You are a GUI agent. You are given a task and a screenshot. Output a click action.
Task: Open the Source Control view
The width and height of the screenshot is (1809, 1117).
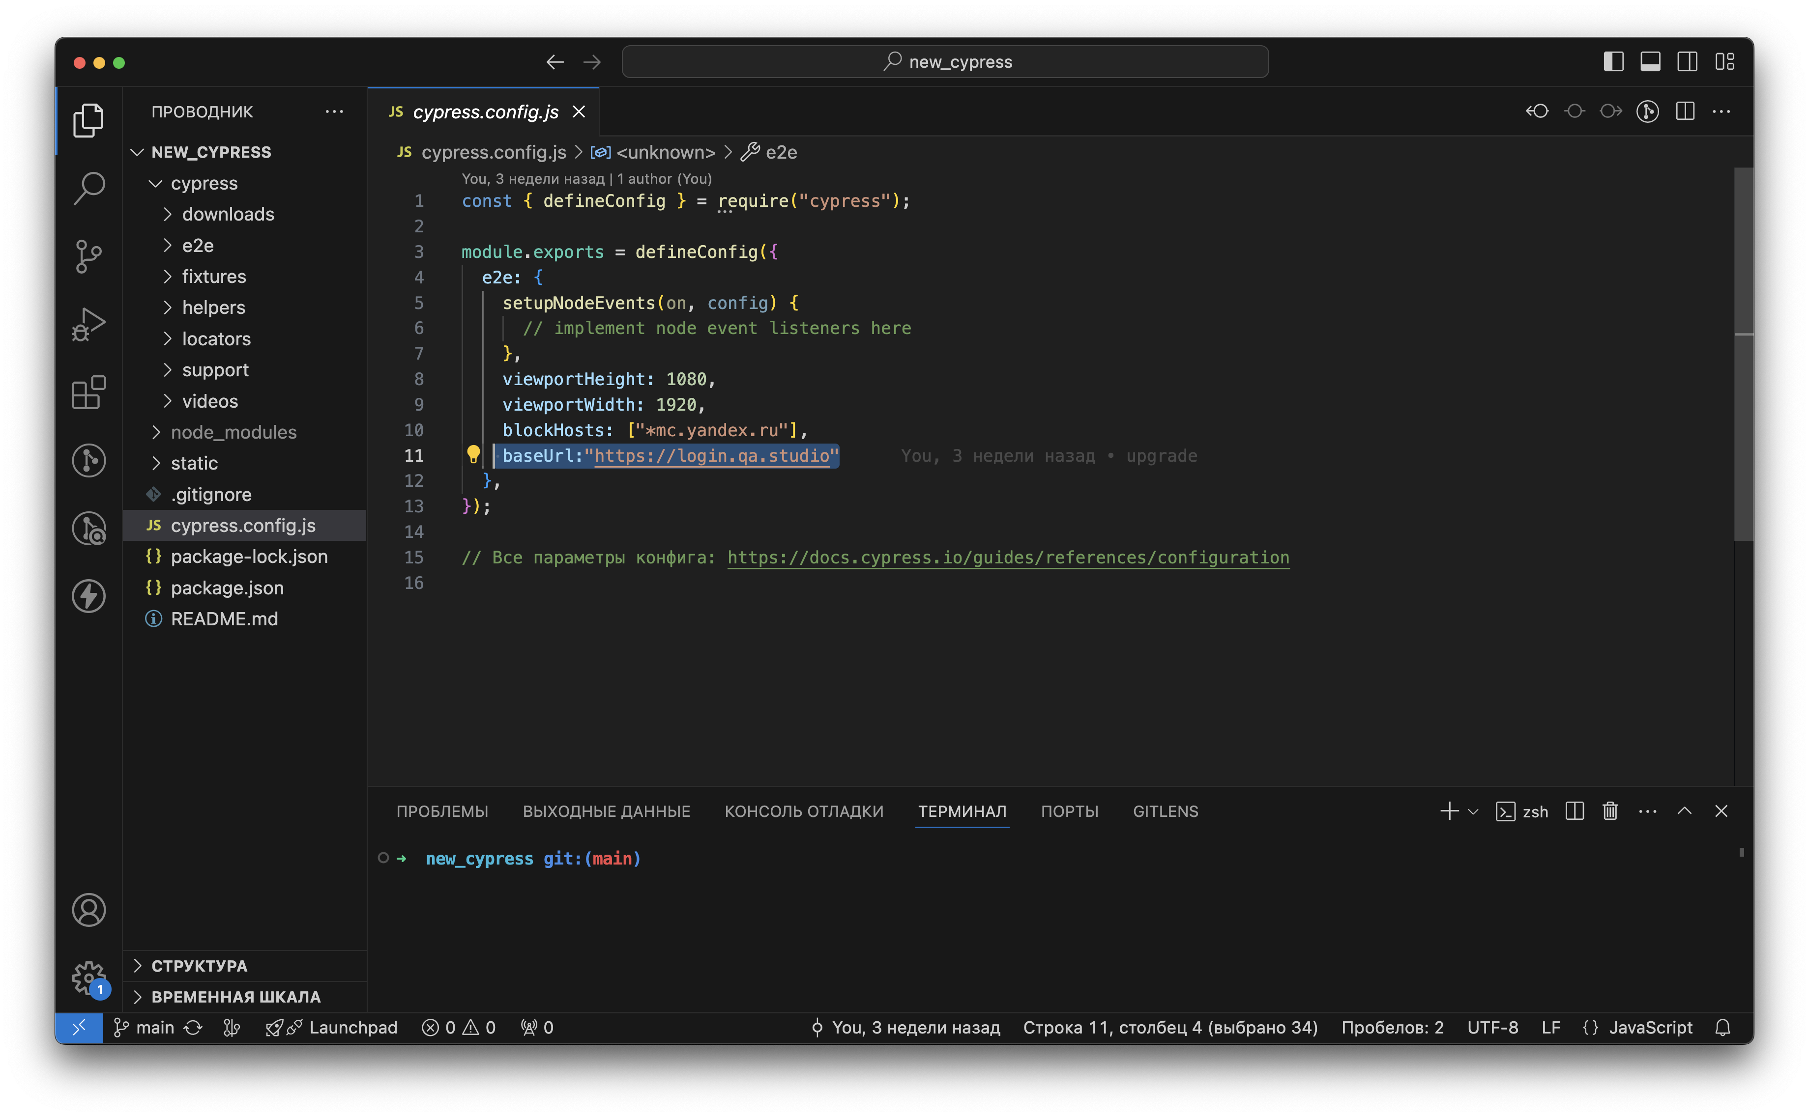click(88, 256)
